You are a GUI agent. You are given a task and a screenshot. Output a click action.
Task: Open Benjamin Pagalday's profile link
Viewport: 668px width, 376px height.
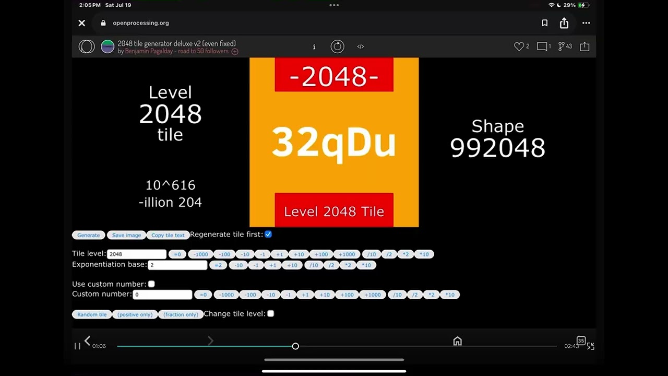coord(177,51)
